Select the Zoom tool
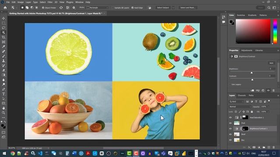This screenshot has width=280, height=157. [x=3, y=113]
